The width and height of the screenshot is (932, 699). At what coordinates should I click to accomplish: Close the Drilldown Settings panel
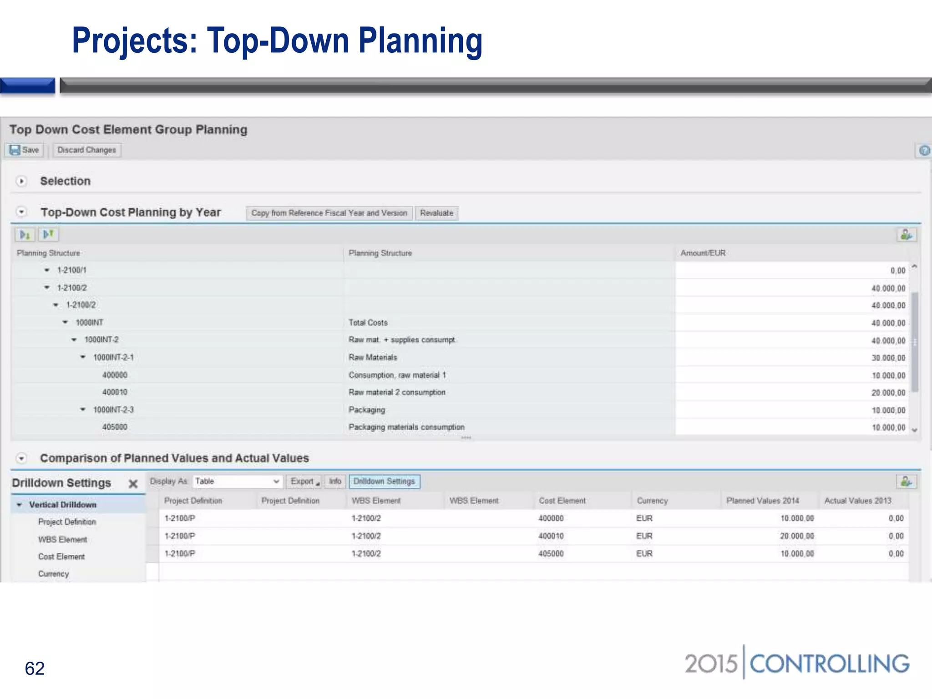point(133,483)
